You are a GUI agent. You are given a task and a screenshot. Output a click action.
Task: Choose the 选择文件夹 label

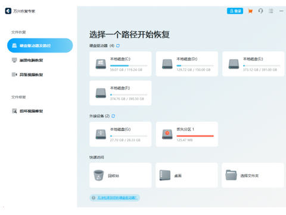coord(250,176)
